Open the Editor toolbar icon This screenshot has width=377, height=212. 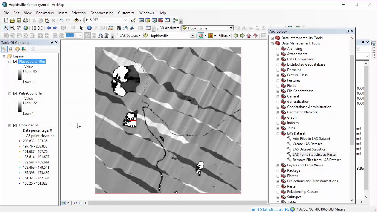pyautogui.click(x=133, y=20)
